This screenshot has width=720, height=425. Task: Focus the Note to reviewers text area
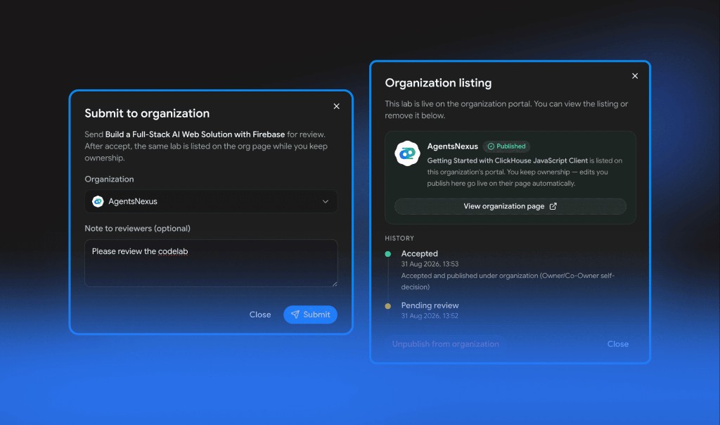coord(211,263)
